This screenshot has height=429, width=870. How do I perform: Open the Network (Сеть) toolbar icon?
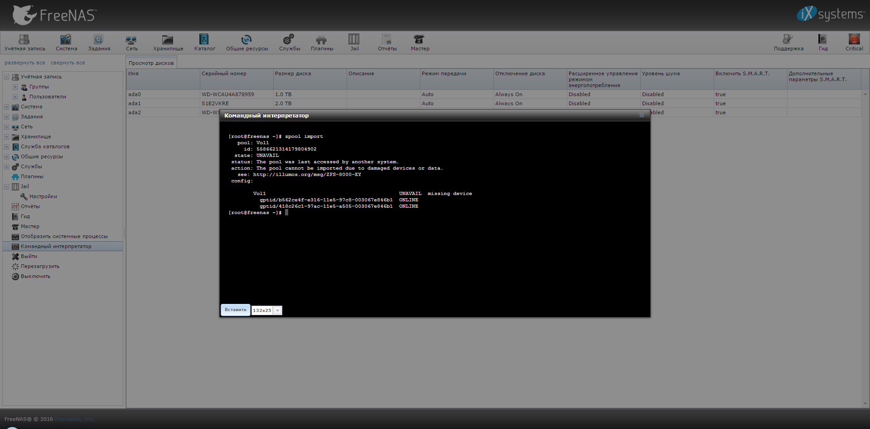point(131,40)
